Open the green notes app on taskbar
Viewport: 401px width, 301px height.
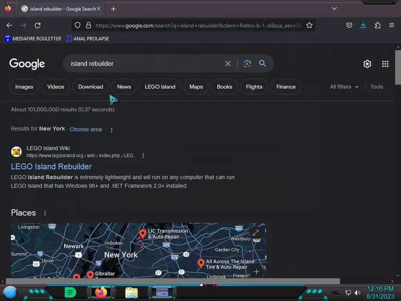pyautogui.click(x=70, y=292)
